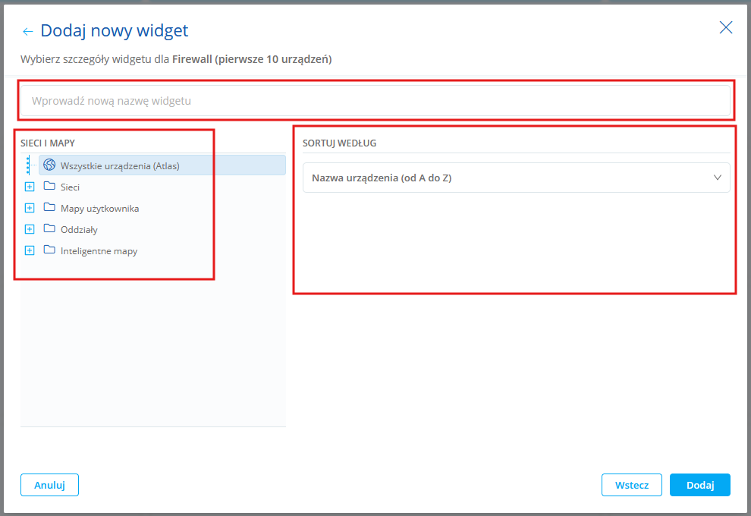Click the Dodaj button

(699, 485)
